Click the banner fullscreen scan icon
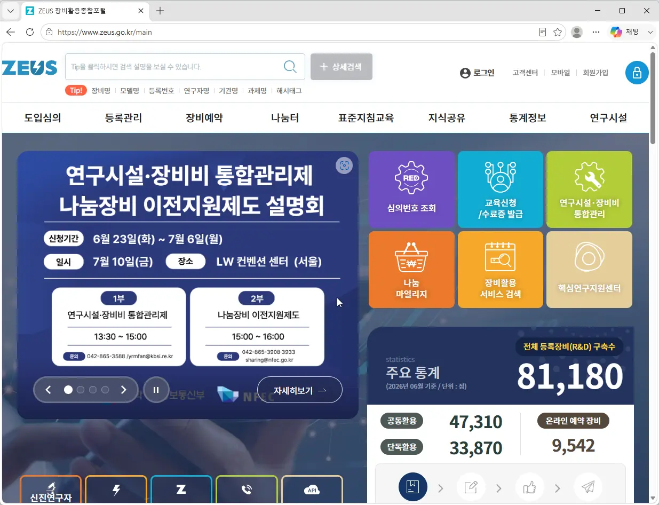659x505 pixels. pos(344,165)
